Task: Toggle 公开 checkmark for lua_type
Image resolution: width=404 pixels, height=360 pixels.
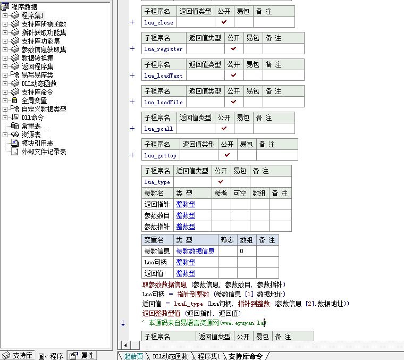Action: tap(221, 182)
